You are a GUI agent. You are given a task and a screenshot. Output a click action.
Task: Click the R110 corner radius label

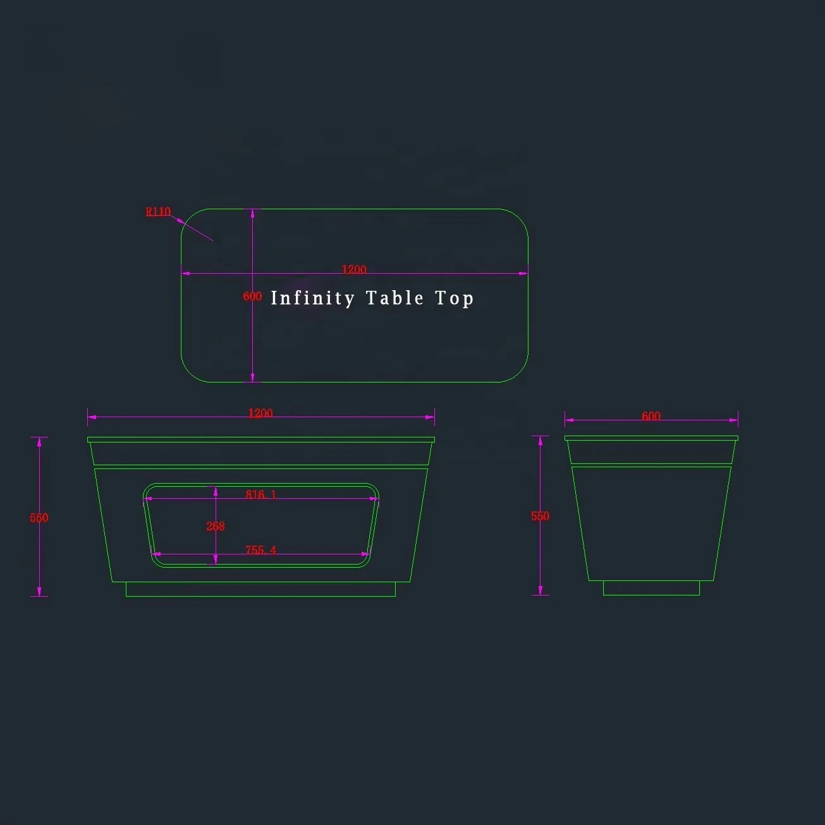point(158,212)
